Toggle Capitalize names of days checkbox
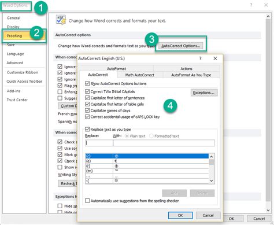 (x=87, y=110)
